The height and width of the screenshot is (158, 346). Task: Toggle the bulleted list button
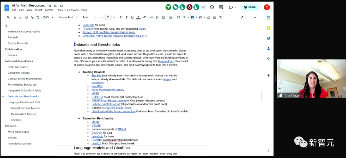tap(193, 17)
